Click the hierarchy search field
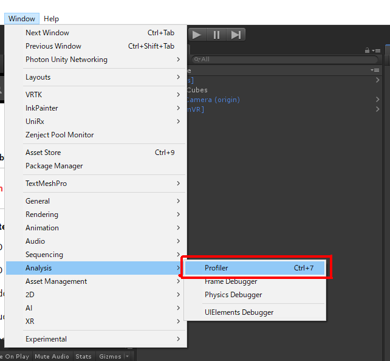This screenshot has height=361, width=390. point(285,60)
